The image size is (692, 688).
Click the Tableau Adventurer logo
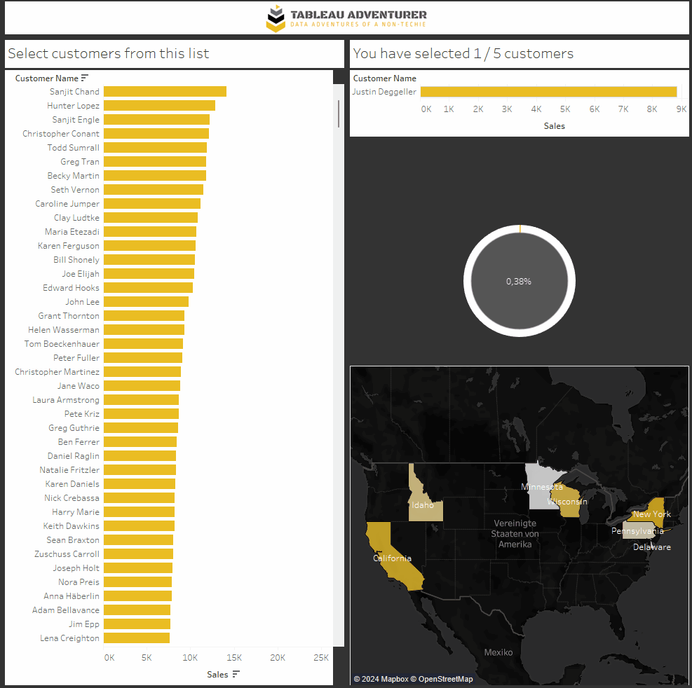click(346, 18)
